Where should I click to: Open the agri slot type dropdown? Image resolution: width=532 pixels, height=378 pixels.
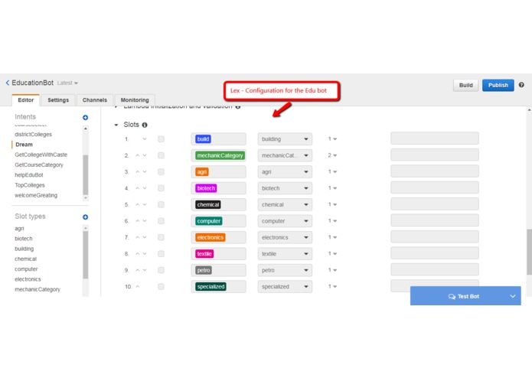285,172
